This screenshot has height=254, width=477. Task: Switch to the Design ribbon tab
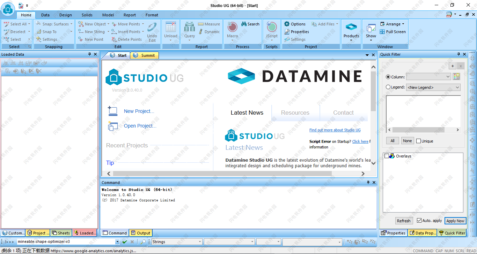pyautogui.click(x=66, y=15)
